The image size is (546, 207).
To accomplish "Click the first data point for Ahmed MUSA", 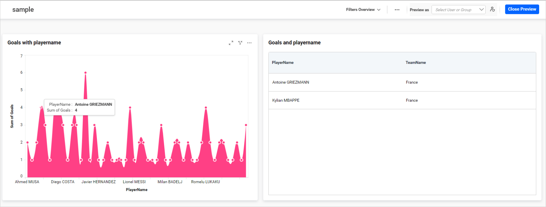I will point(28,142).
